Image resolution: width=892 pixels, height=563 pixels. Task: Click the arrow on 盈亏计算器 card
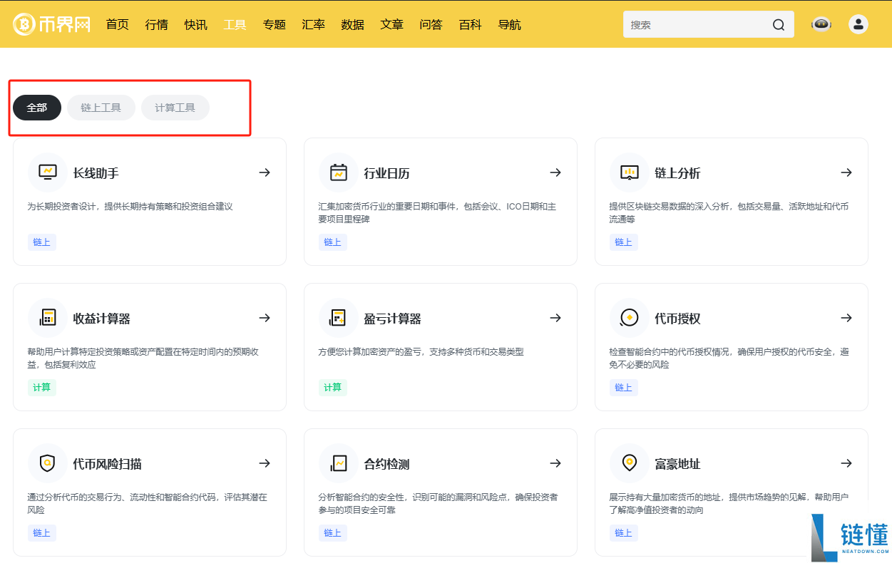click(x=555, y=318)
